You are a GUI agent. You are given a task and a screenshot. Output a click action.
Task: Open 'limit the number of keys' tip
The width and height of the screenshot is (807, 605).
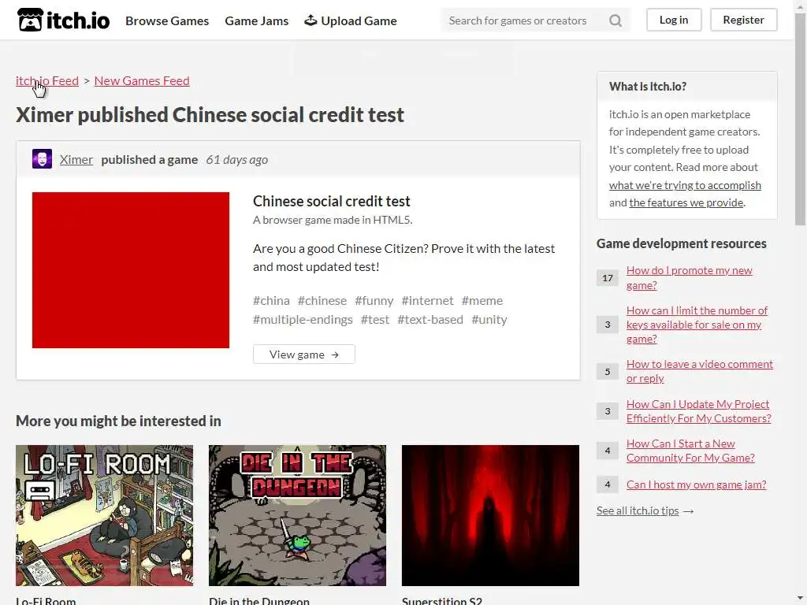click(697, 325)
